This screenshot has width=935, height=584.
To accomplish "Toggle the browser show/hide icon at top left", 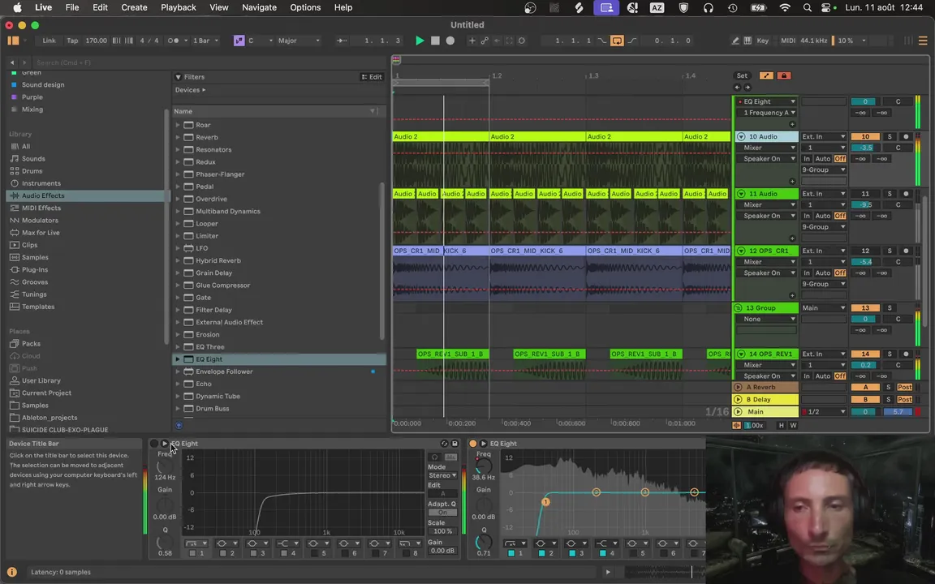I will tap(13, 41).
